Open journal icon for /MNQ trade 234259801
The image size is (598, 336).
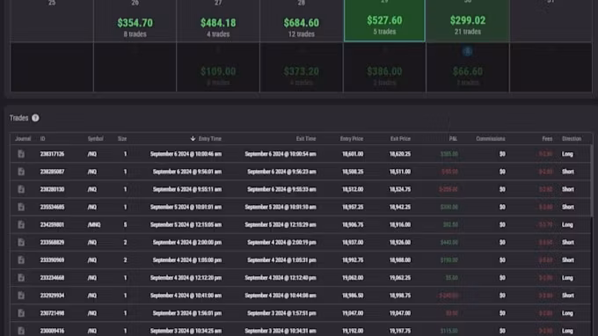pyautogui.click(x=21, y=224)
